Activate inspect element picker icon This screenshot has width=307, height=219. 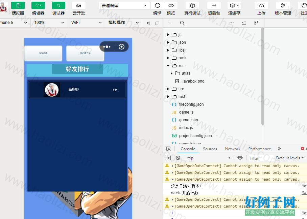point(169,149)
